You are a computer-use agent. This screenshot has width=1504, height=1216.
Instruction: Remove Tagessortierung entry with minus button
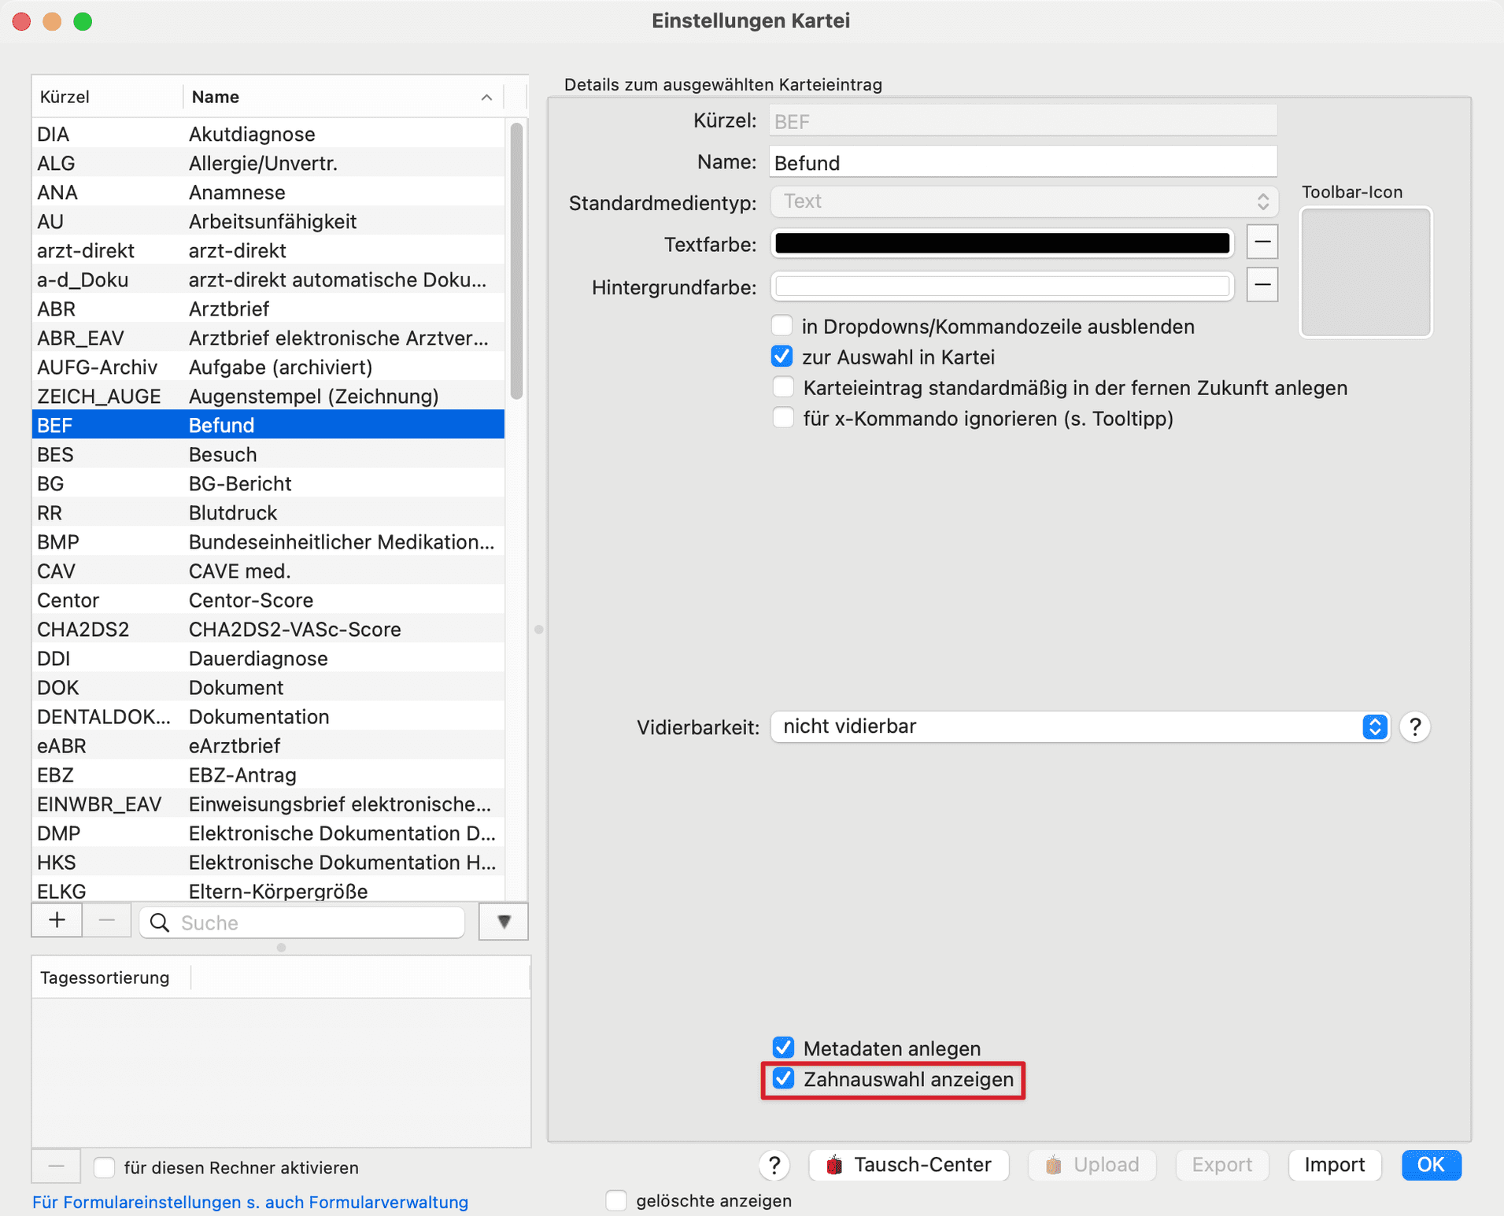[x=56, y=1166]
